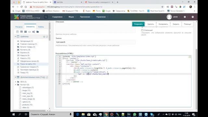Open the Приложения menu
The width and height of the screenshot is (208, 117).
[86, 17]
